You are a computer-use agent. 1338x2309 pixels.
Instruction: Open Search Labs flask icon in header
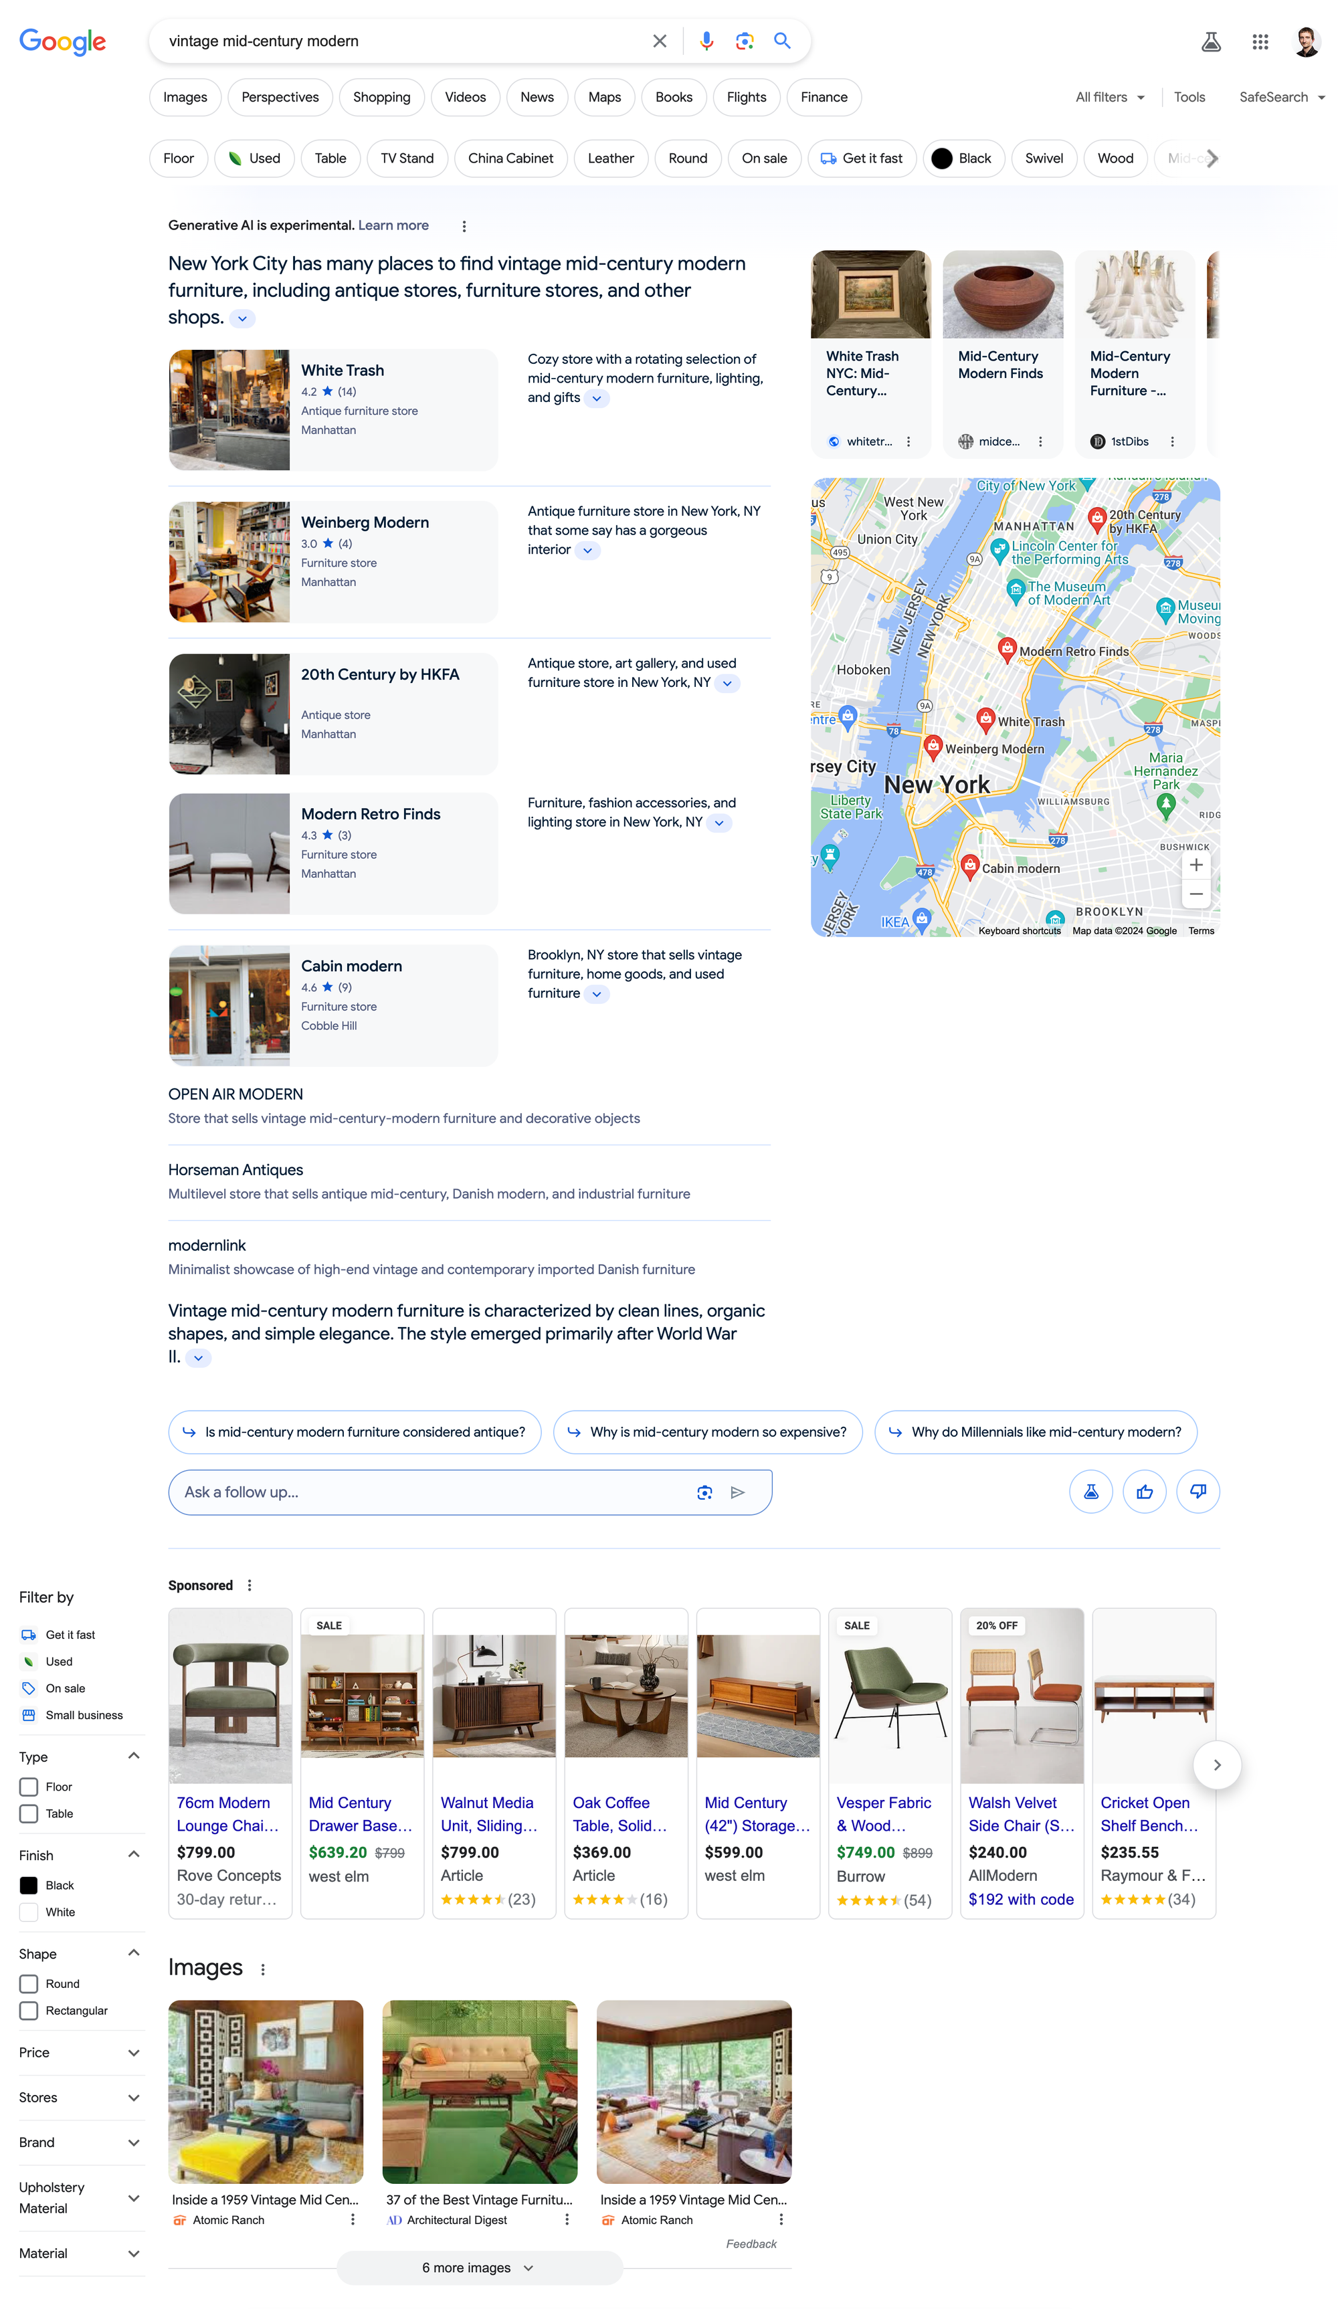[x=1211, y=41]
